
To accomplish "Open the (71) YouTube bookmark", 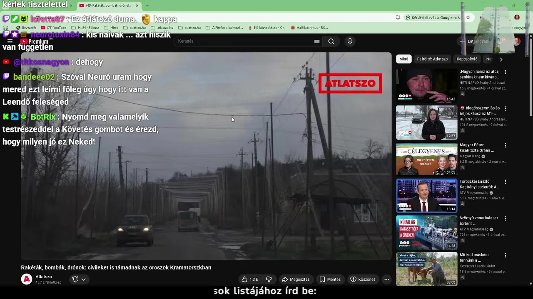I will point(54,28).
